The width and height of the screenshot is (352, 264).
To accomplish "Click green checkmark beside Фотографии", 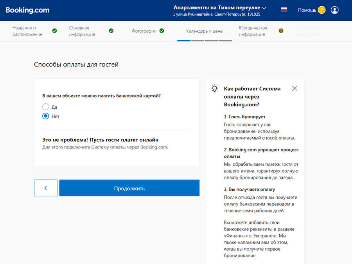I will (162, 31).
